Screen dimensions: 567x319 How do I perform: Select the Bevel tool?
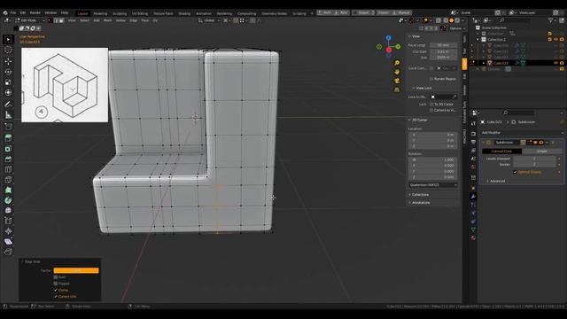pos(8,159)
